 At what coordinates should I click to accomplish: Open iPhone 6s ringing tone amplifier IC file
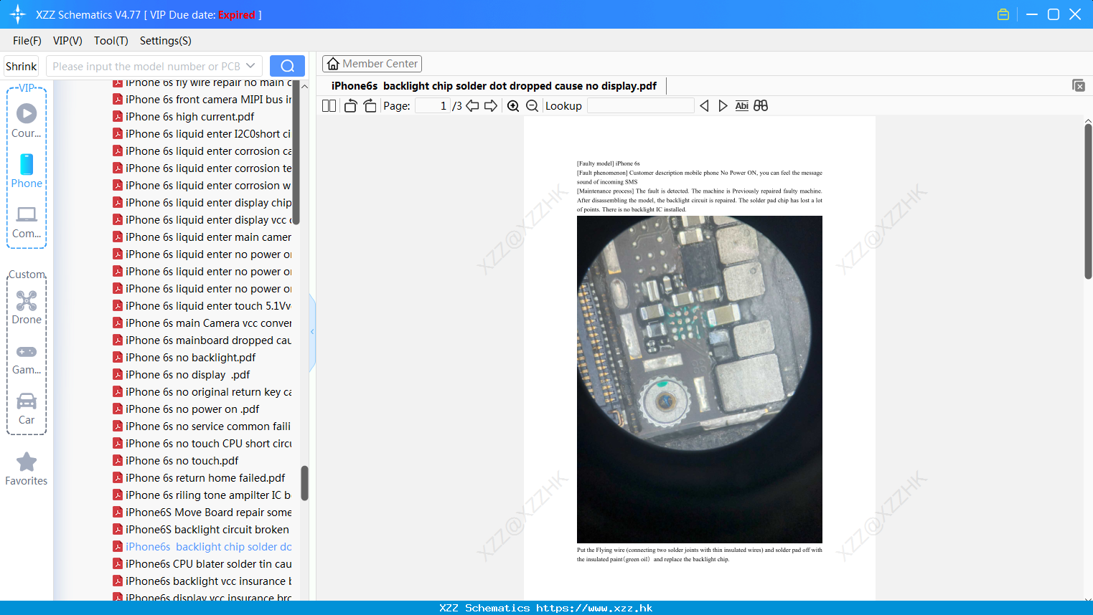pyautogui.click(x=202, y=495)
